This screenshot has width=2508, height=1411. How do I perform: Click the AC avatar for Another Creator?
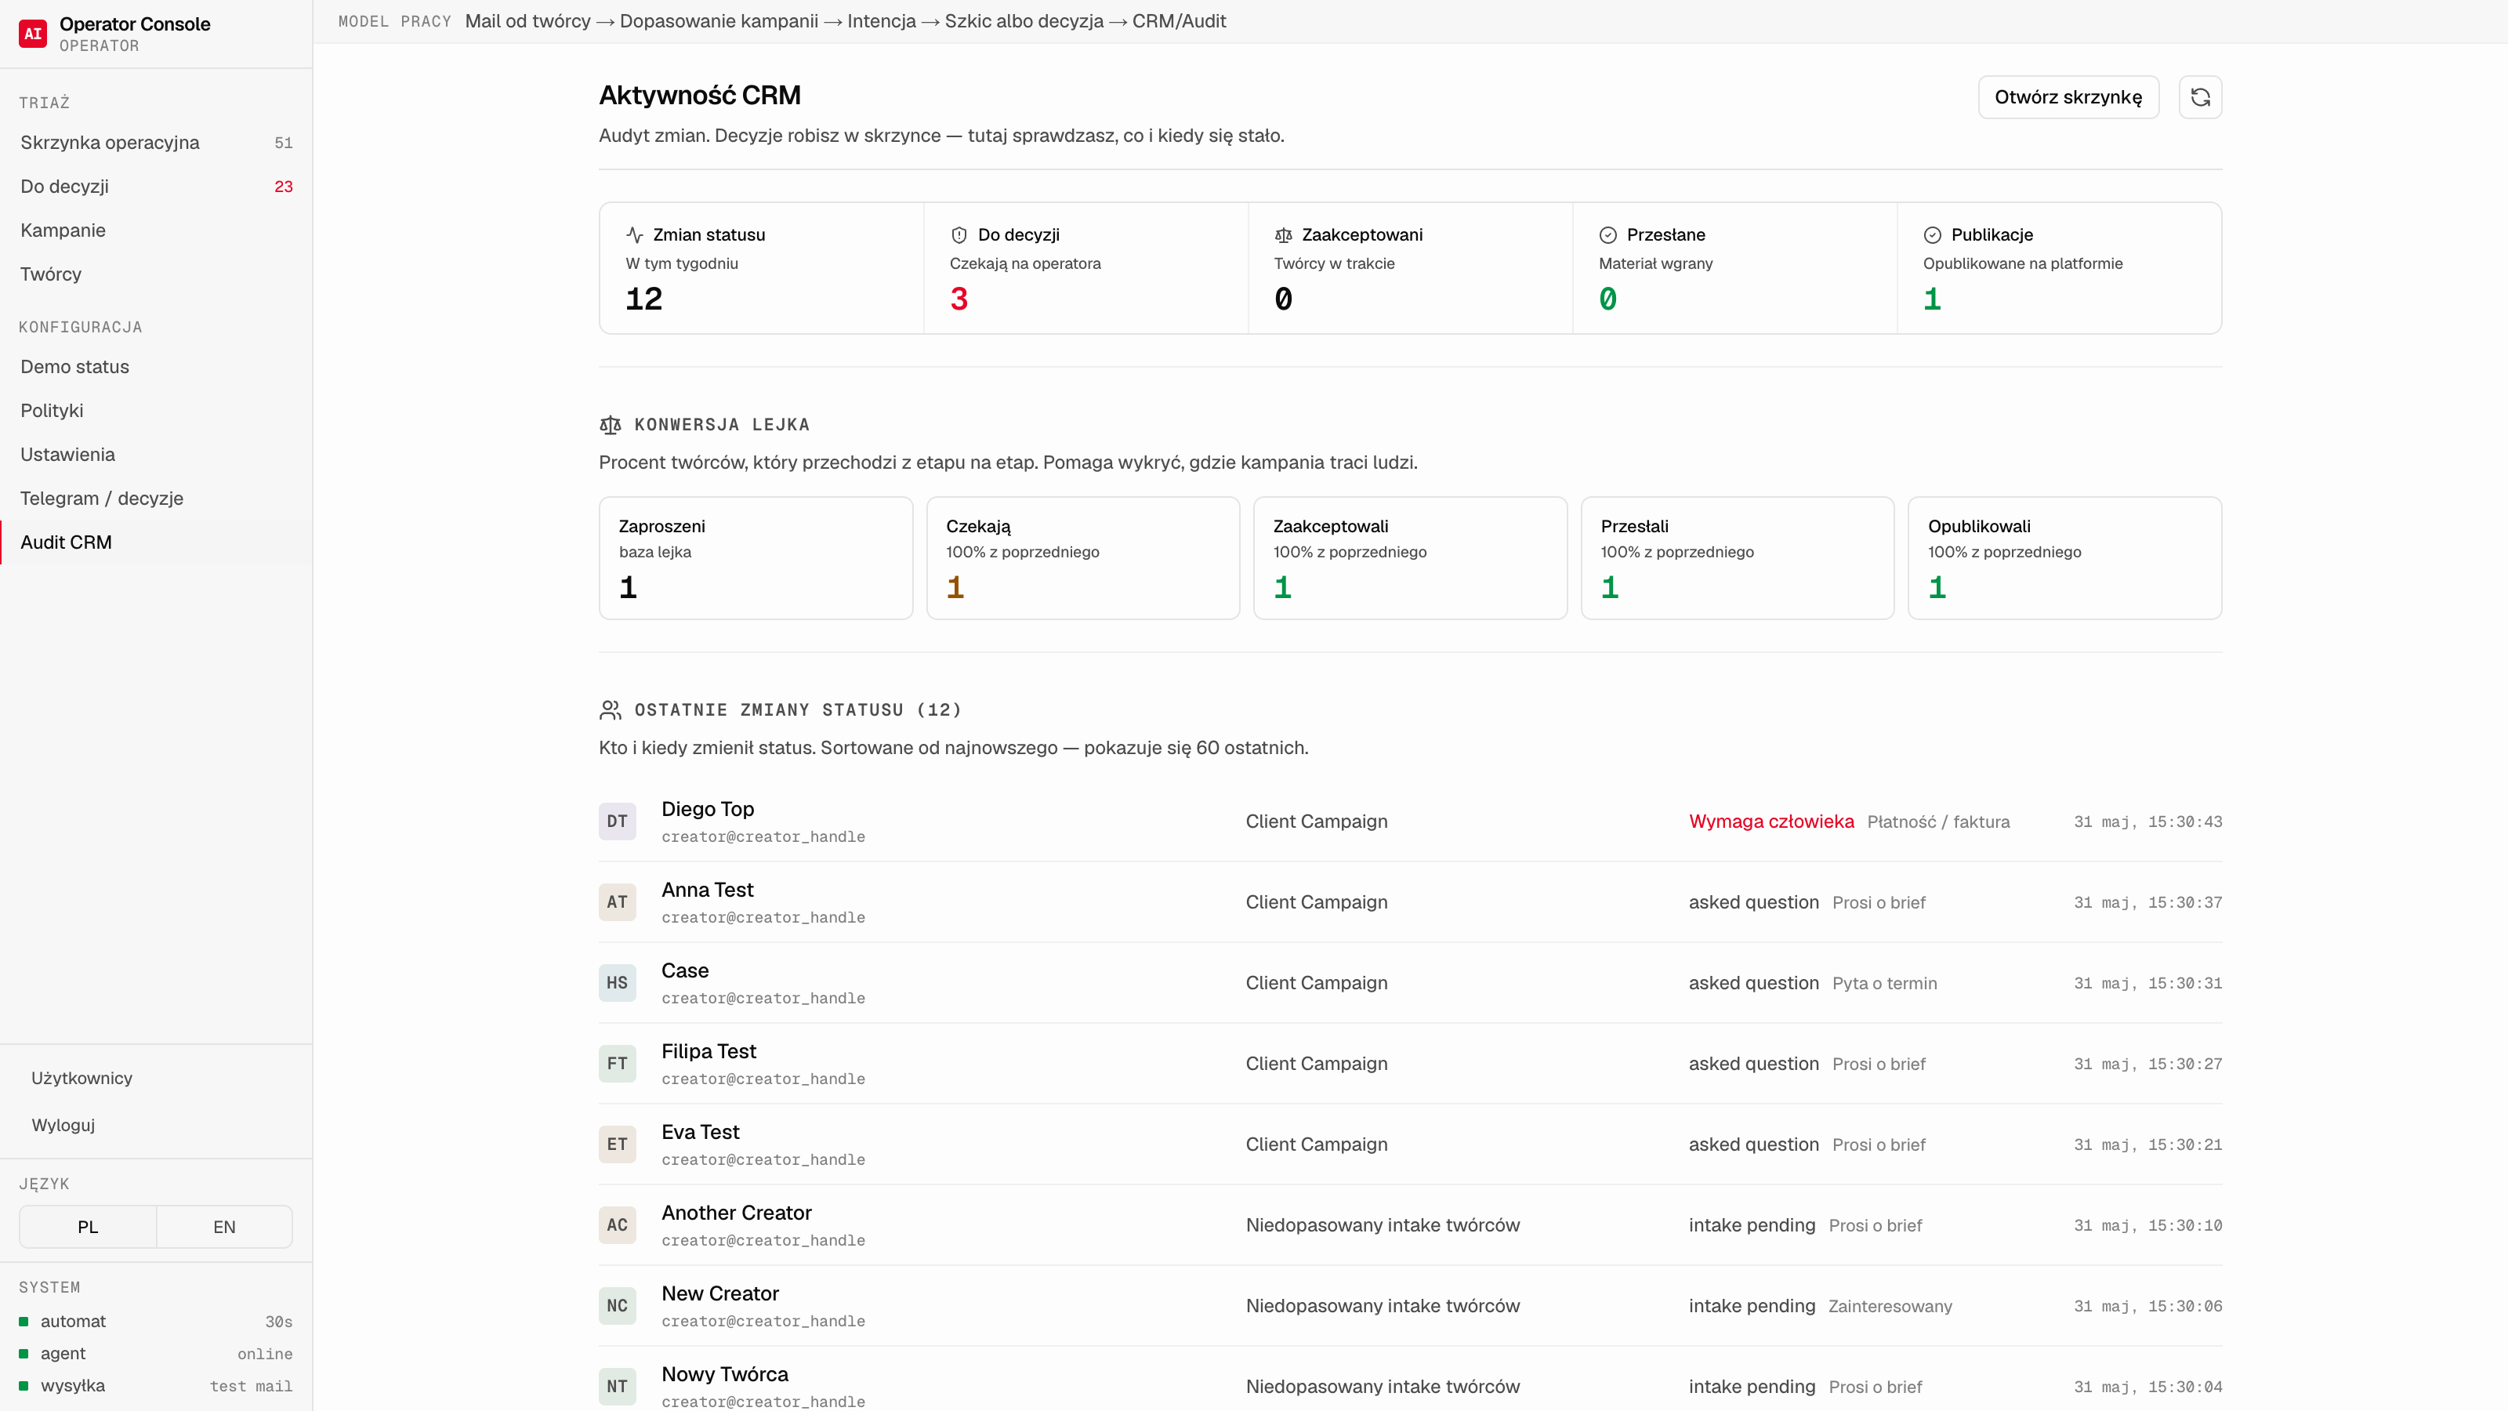click(x=618, y=1225)
